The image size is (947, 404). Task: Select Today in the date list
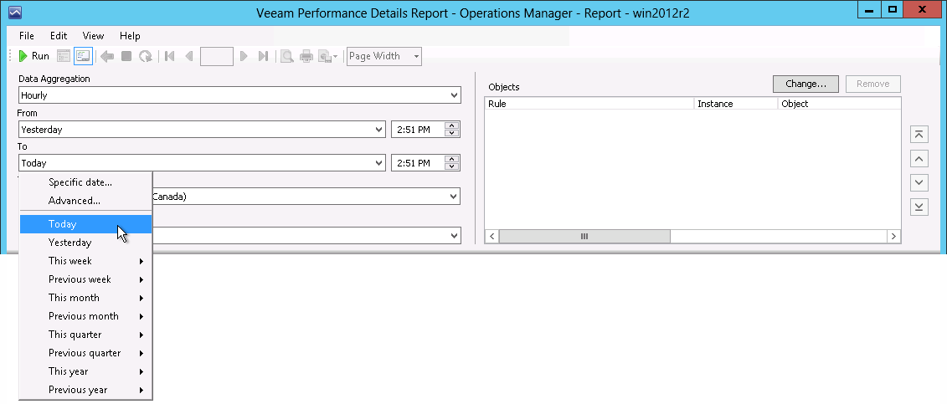tap(85, 223)
